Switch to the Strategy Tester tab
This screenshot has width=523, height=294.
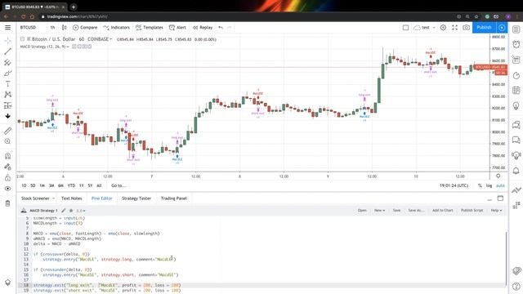(x=136, y=198)
